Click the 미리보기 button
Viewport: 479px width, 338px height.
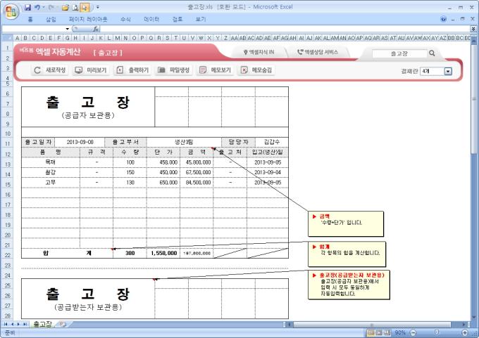pos(91,70)
